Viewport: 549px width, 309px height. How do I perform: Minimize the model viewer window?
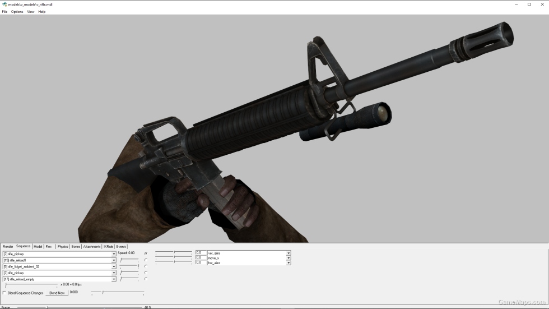pyautogui.click(x=516, y=4)
